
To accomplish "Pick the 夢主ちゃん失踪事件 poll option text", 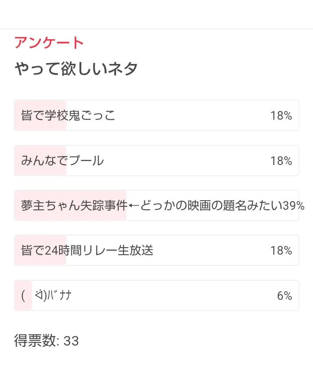I will click(x=74, y=205).
